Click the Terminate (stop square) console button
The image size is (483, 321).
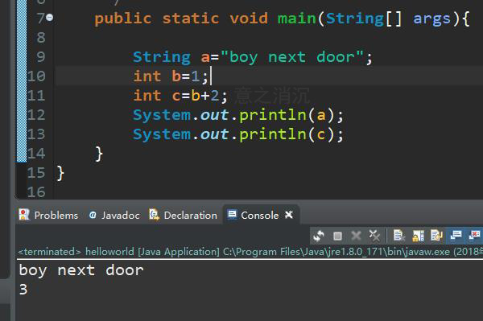click(x=337, y=236)
